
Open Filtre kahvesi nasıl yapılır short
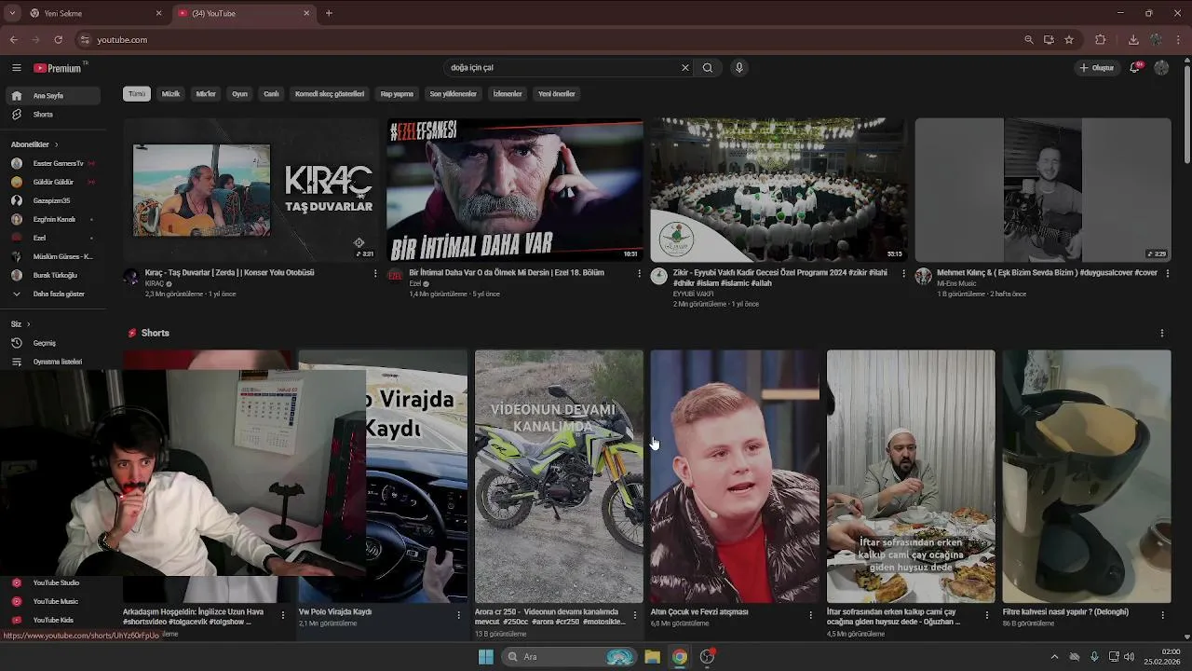1087,476
